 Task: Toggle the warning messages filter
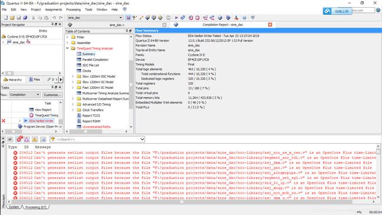click(x=35, y=139)
